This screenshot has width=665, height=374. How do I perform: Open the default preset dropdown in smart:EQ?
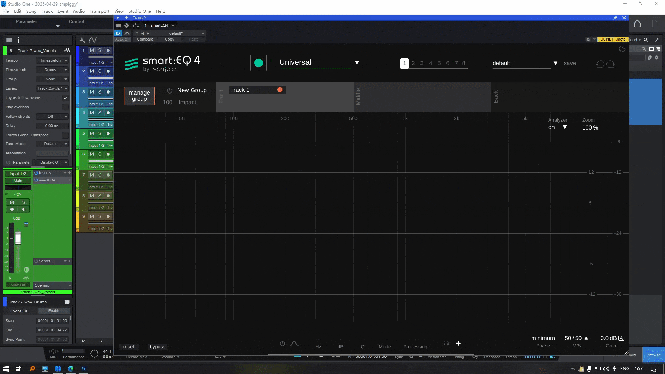point(555,63)
